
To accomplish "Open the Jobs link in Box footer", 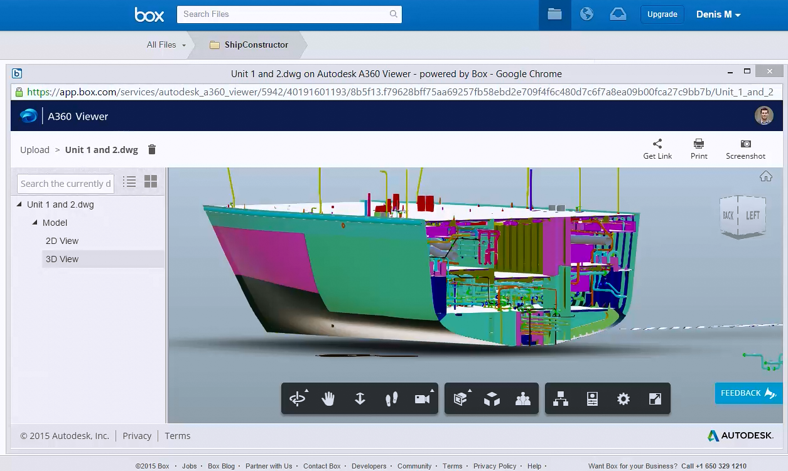I will [x=190, y=466].
